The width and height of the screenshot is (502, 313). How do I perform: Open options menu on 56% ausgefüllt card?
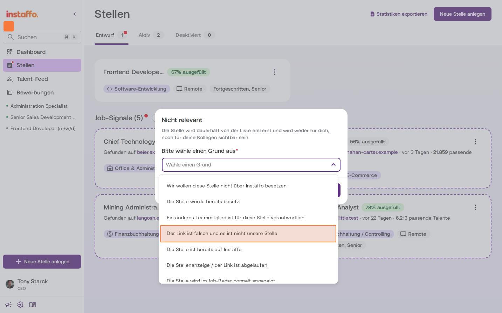tap(475, 142)
